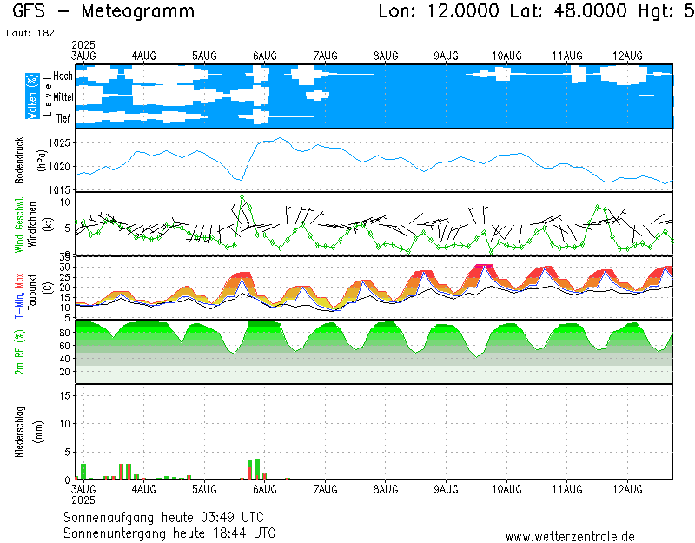The width and height of the screenshot is (695, 543).
Task: Select the "80" value on humidity axis
Action: coord(64,333)
